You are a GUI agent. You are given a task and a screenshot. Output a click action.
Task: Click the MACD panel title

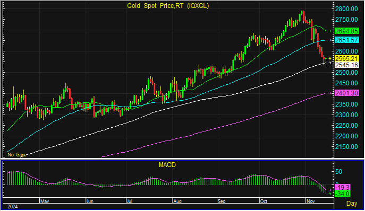click(x=167, y=165)
